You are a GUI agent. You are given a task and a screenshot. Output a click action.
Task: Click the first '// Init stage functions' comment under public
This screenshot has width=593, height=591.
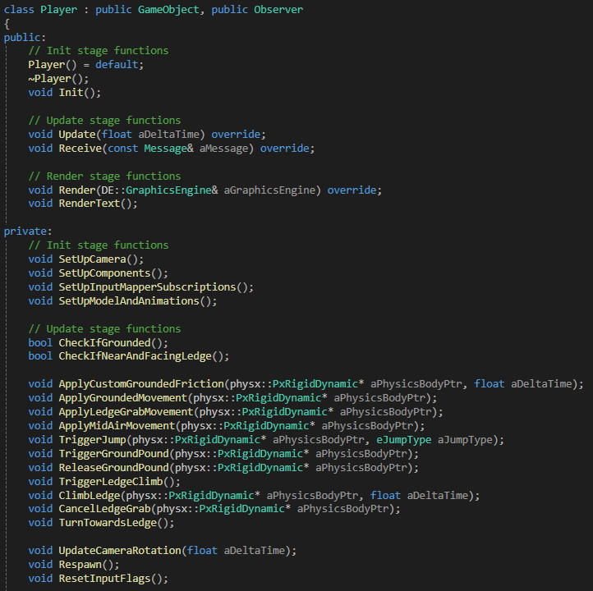click(x=99, y=51)
